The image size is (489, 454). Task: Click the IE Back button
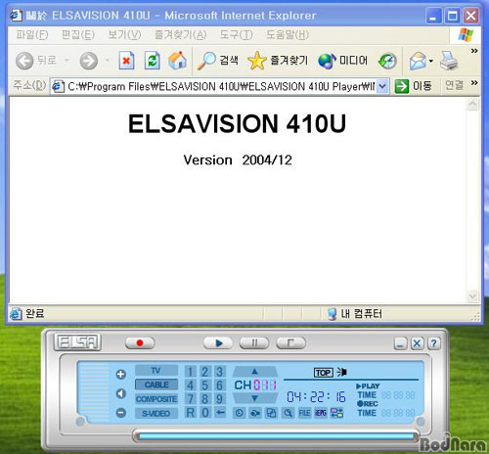click(x=36, y=61)
